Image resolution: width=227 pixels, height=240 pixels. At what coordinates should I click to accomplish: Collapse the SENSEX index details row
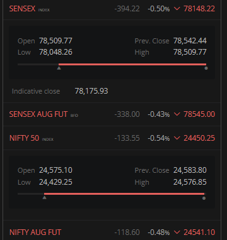[x=112, y=9]
